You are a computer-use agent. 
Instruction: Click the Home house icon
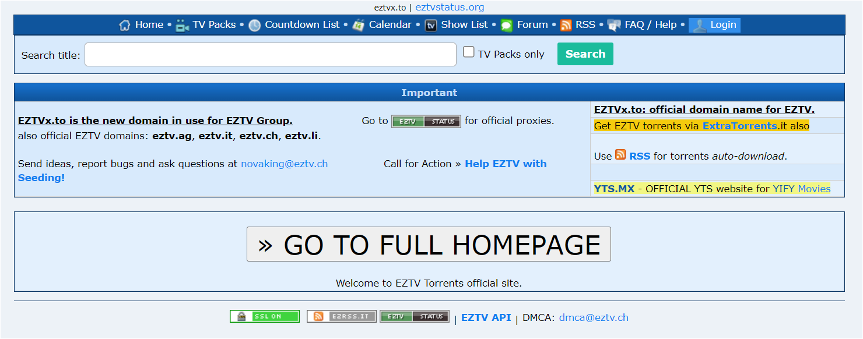click(x=125, y=25)
